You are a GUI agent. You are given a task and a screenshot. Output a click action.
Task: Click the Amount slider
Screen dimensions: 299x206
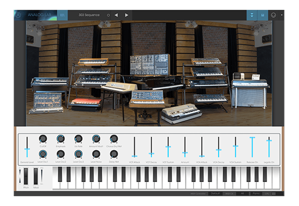pyautogui.click(x=185, y=147)
